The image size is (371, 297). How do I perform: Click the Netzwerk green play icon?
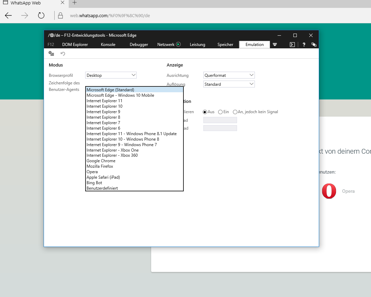178,44
